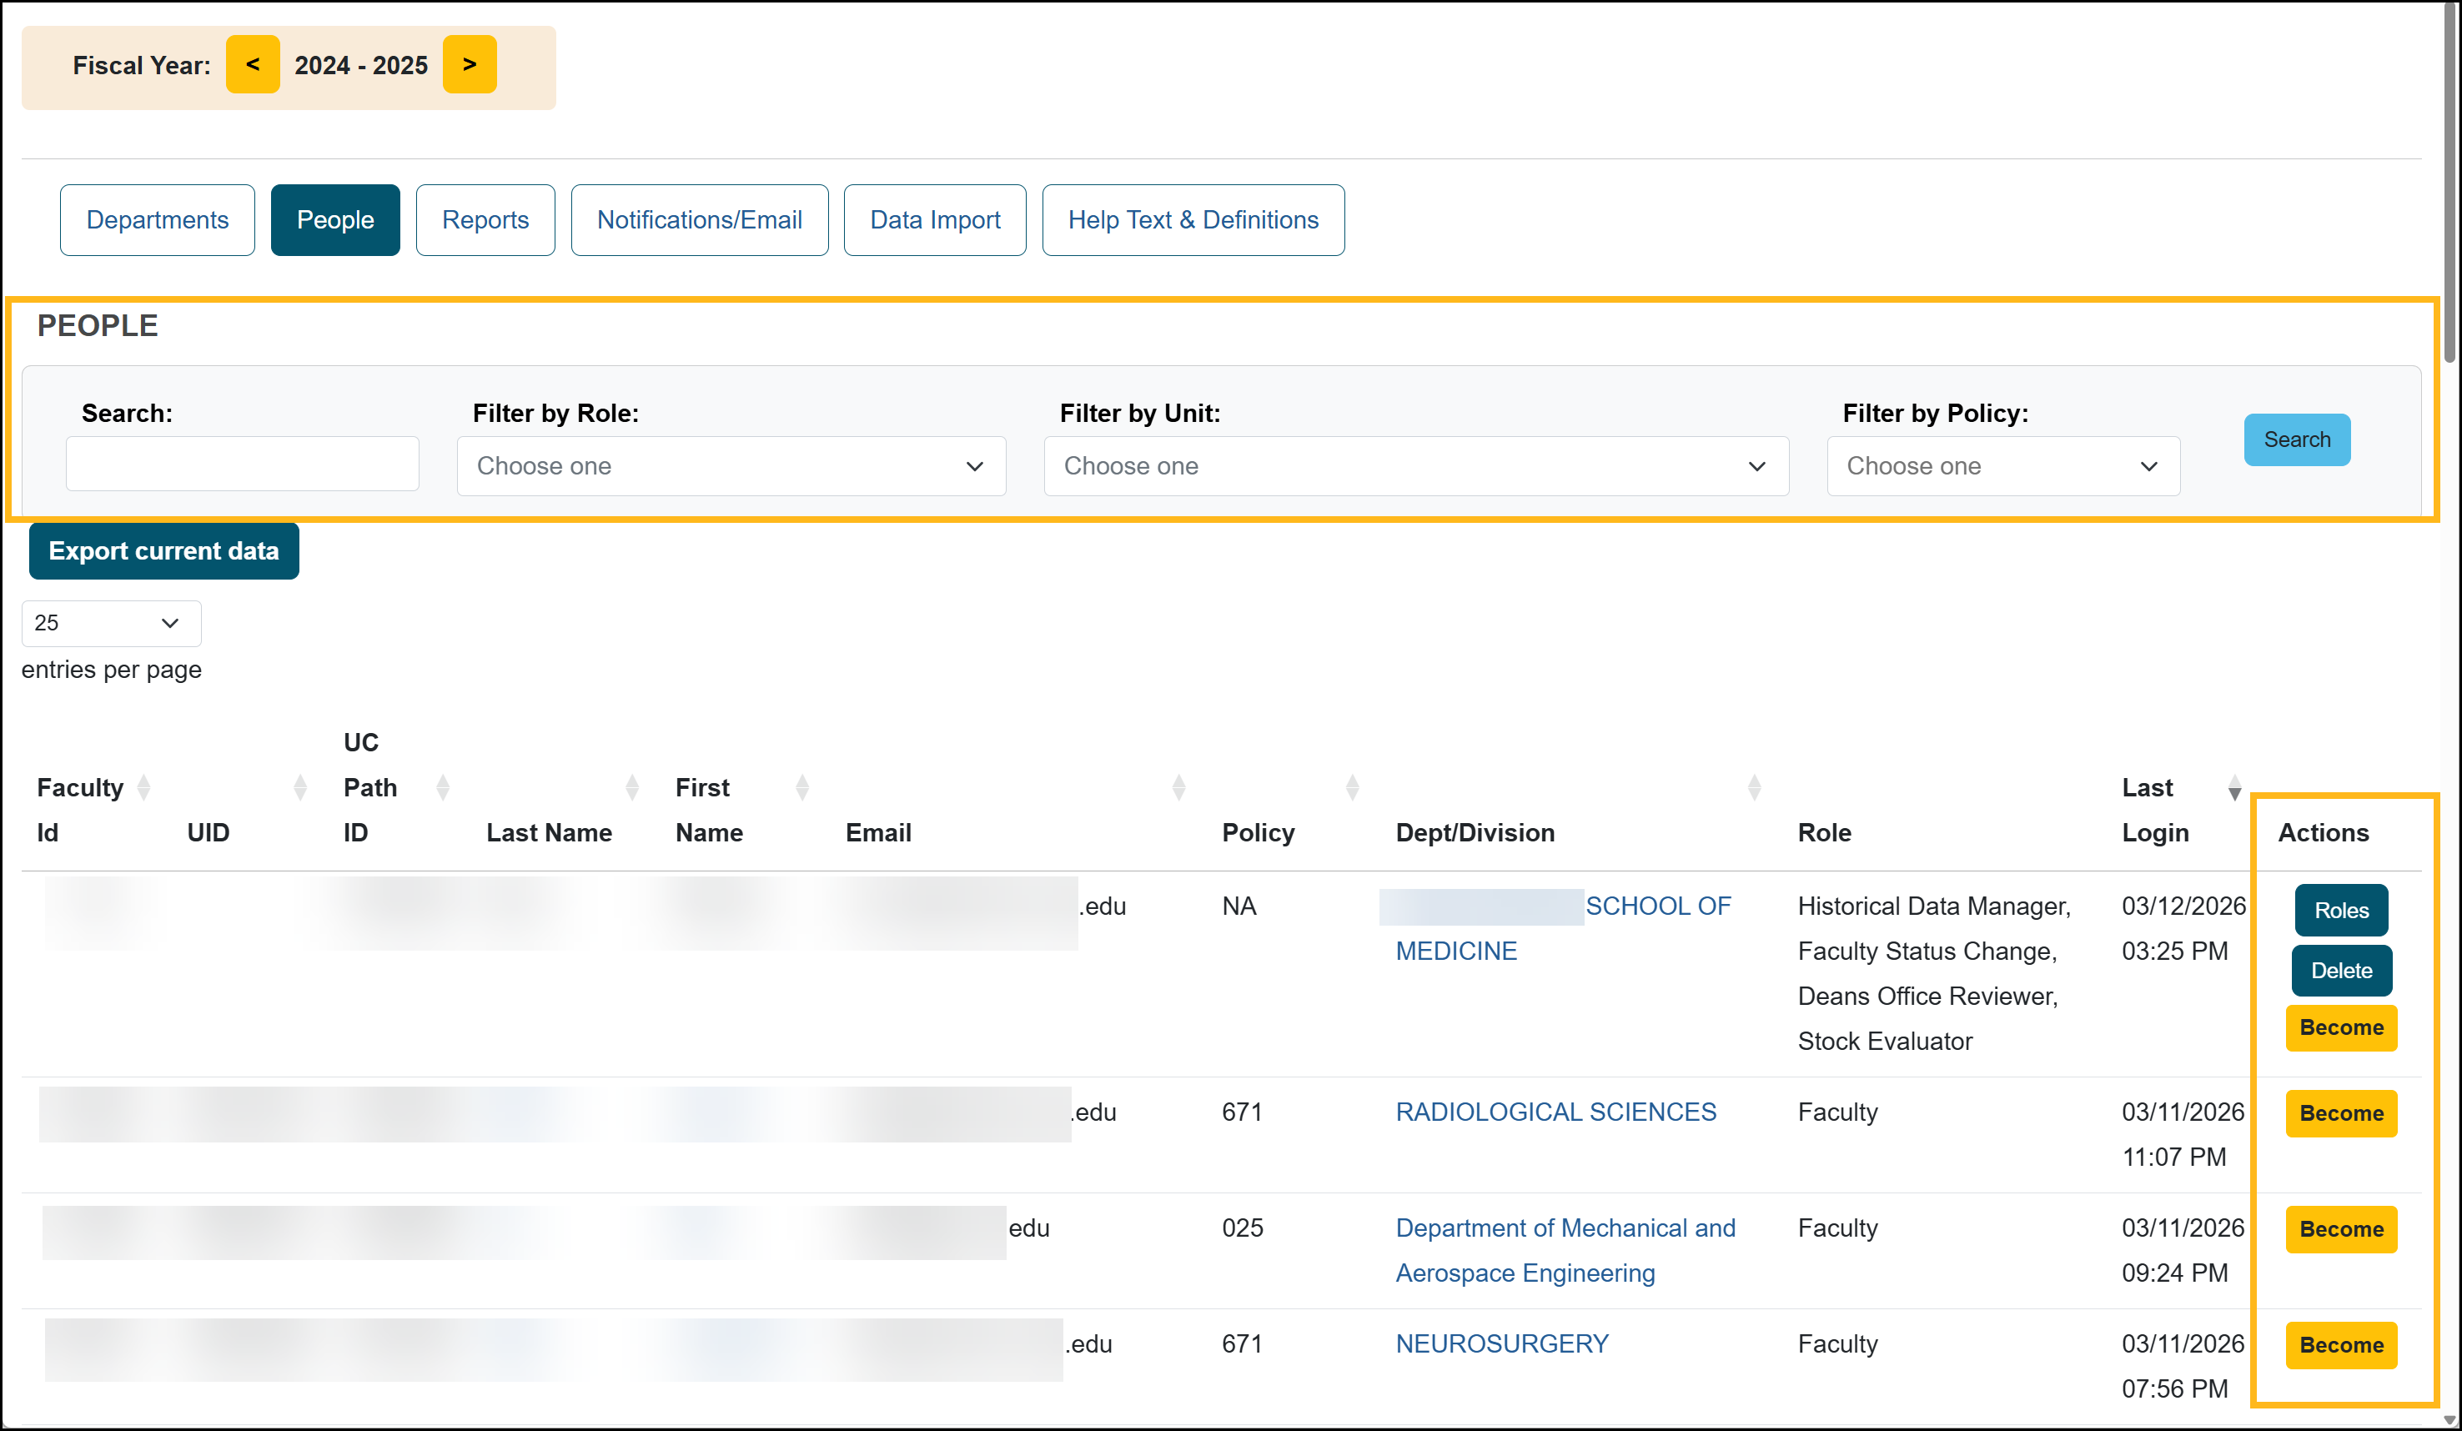Viewport: 2462px width, 1431px height.
Task: Click the blue Search button
Action: point(2296,439)
